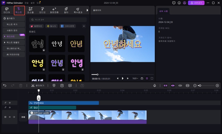Zoom in the timeline
This screenshot has width=222, height=134.
217,85
